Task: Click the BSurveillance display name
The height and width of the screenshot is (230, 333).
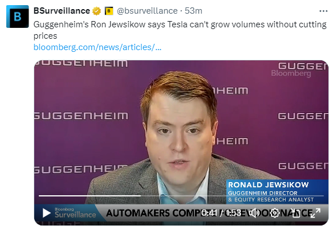Action: (x=62, y=11)
